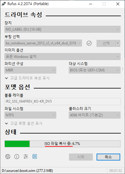Viewport: 125px width, 174px height.
Task: Click the volume label text field
Action: coord(62,101)
